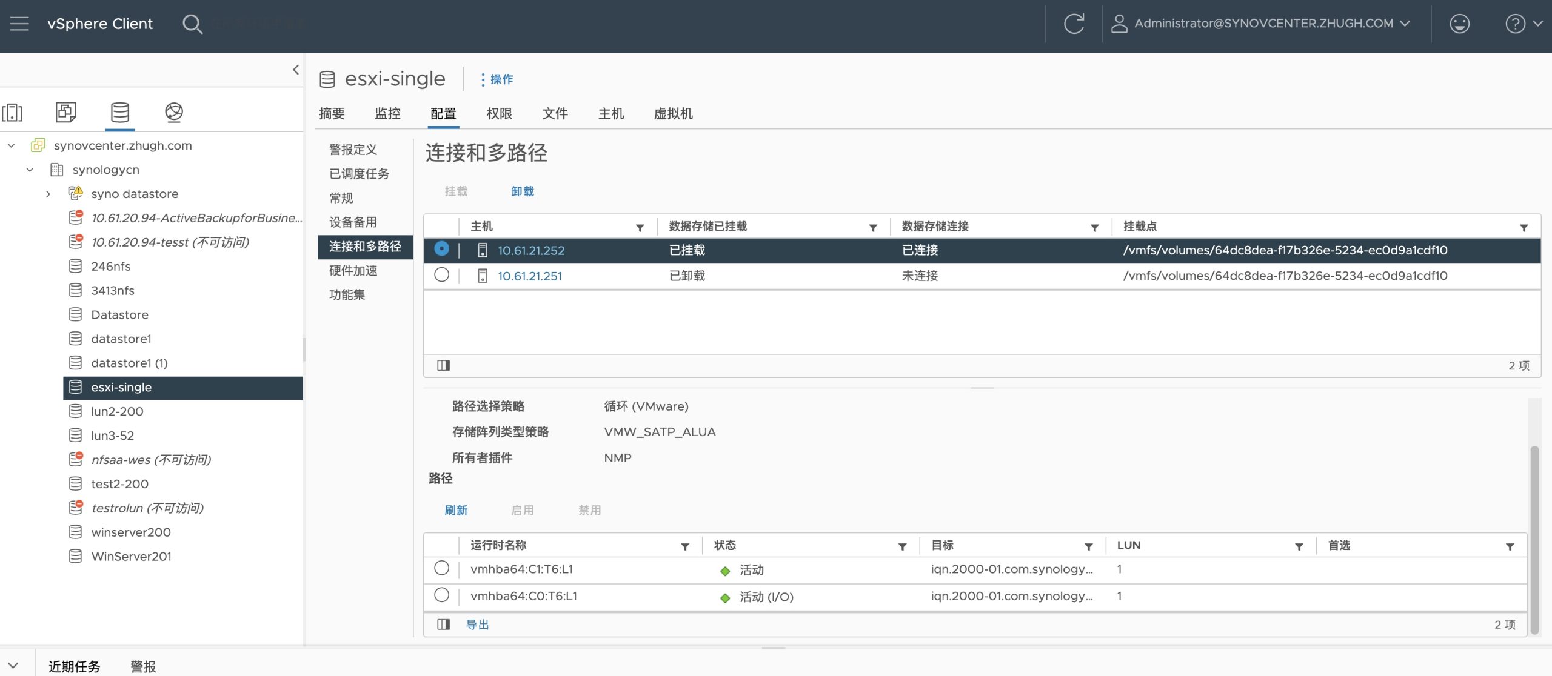Expand the bottom recent tasks panel
Viewport: 1552px width, 676px height.
click(x=13, y=665)
